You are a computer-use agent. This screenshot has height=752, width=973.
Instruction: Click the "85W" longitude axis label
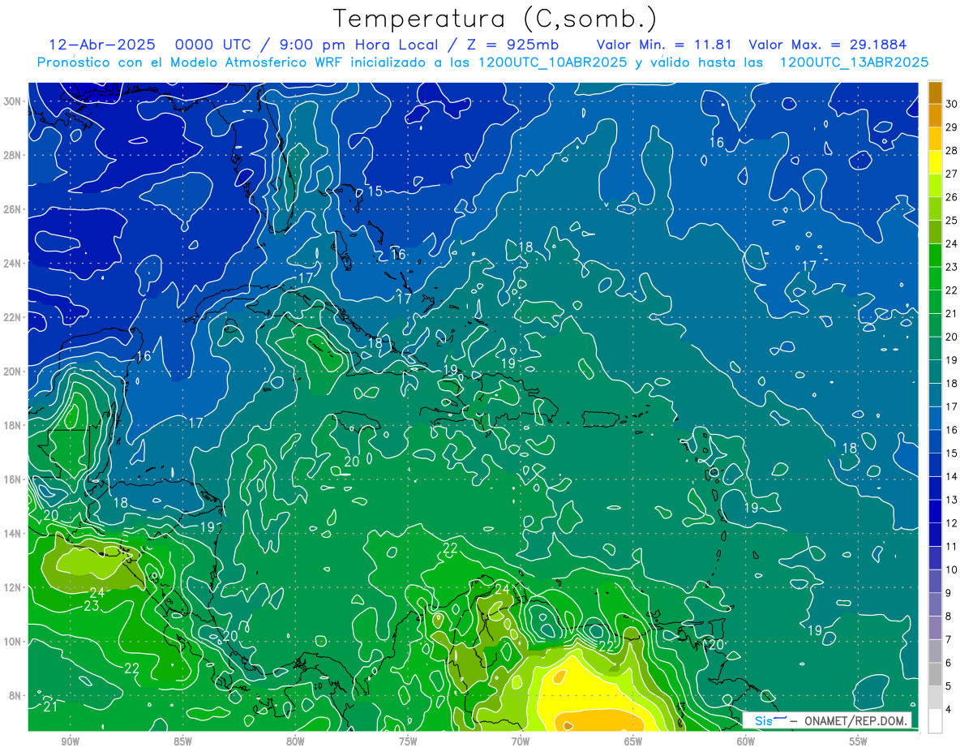(182, 741)
